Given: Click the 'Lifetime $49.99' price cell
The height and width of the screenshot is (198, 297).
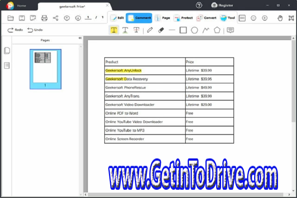Looking at the screenshot, I should pos(210,87).
